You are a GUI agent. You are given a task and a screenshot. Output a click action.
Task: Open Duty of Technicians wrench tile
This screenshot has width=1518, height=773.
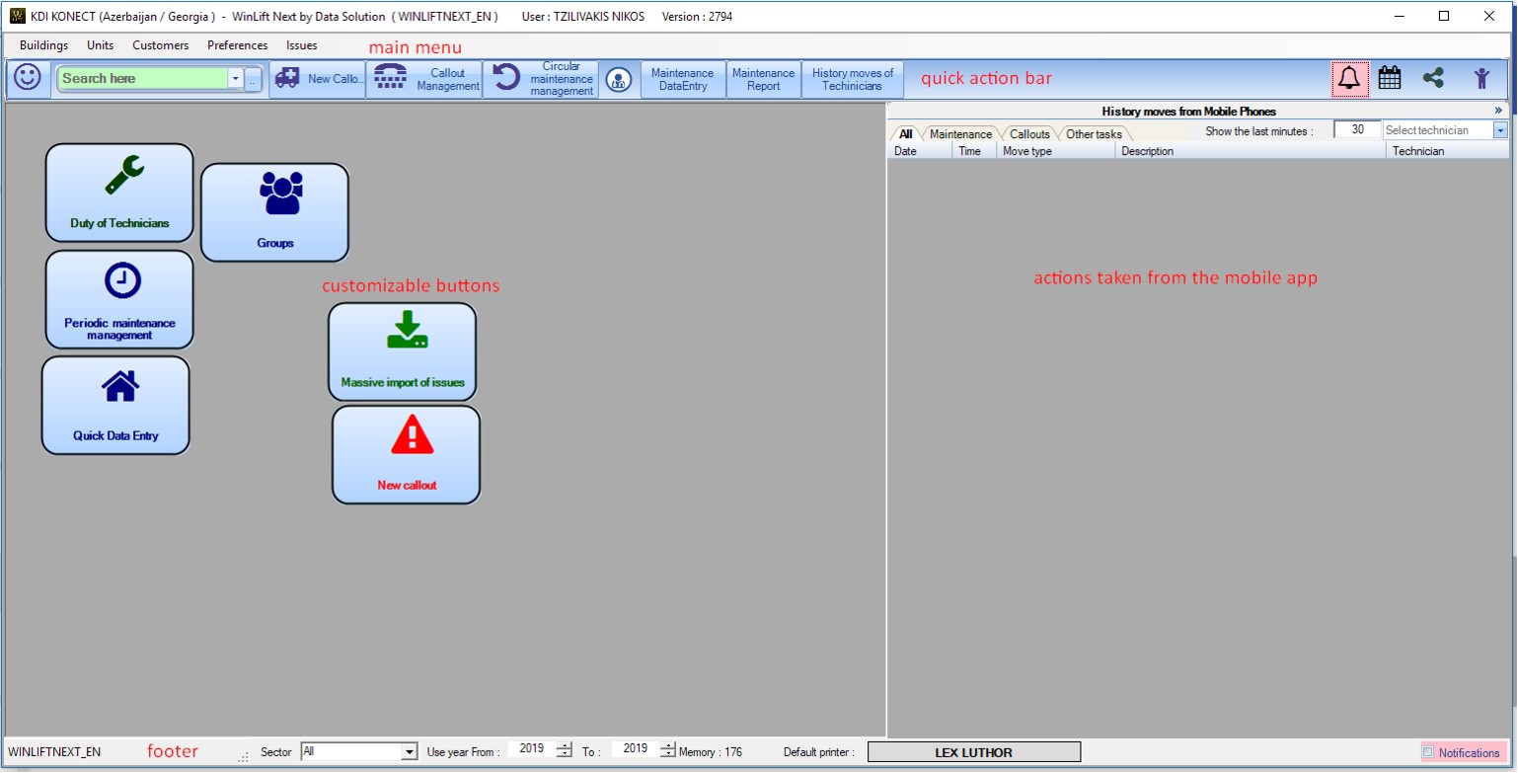[119, 193]
